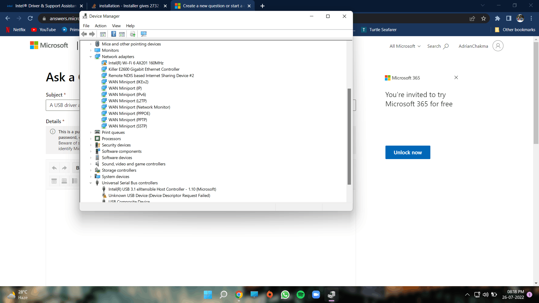
Task: Open the Action menu
Action: pyautogui.click(x=100, y=26)
